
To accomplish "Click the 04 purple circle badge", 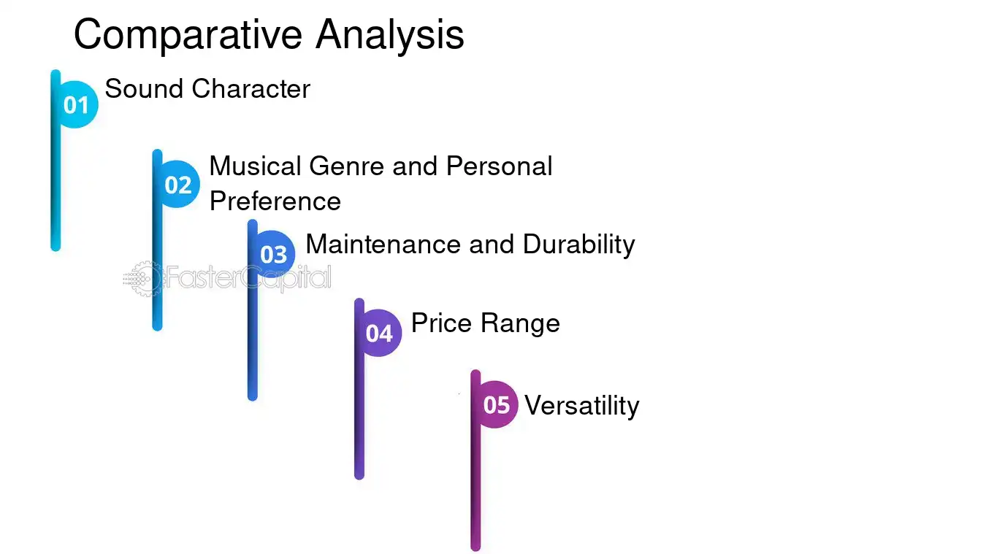I will (x=380, y=334).
